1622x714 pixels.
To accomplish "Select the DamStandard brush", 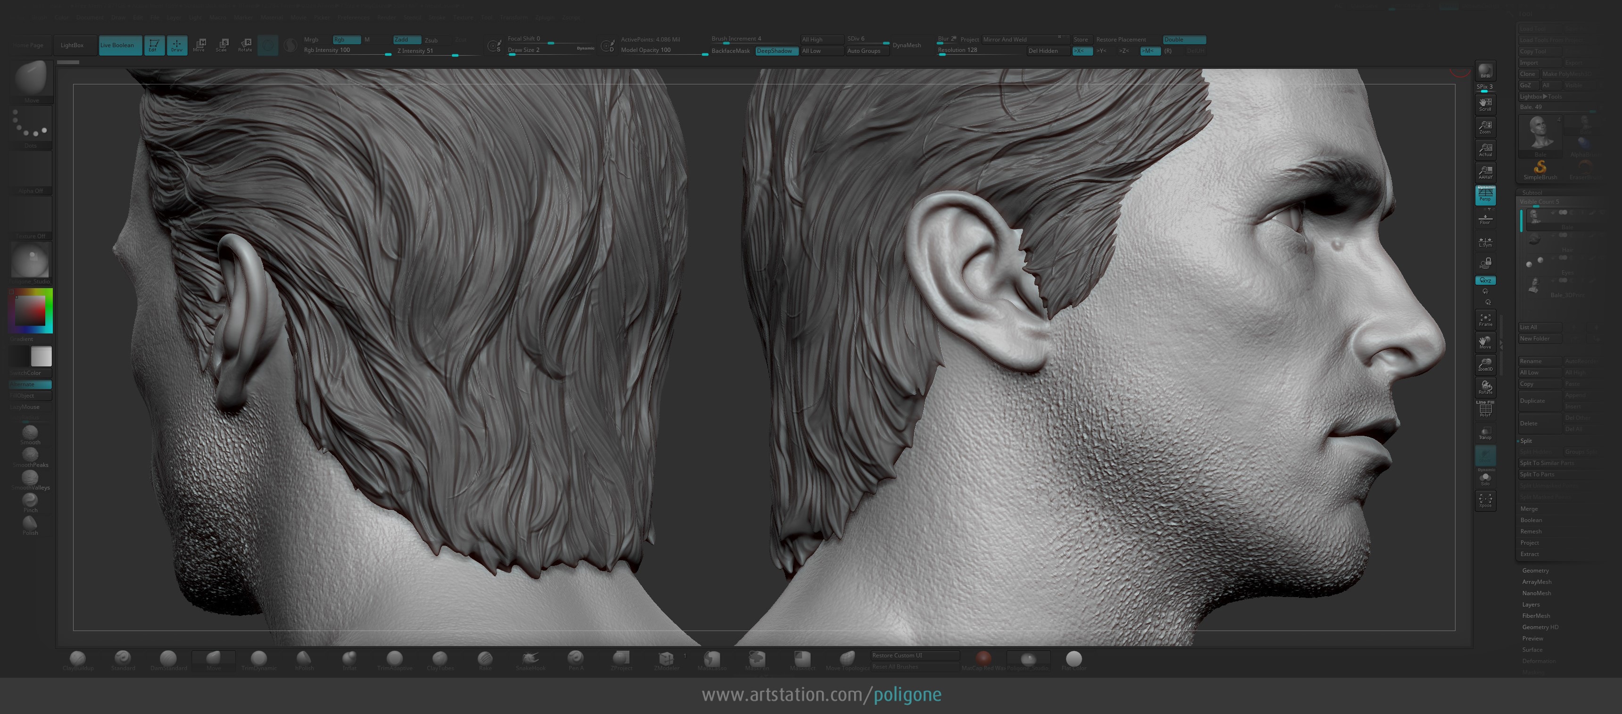I will tap(168, 661).
